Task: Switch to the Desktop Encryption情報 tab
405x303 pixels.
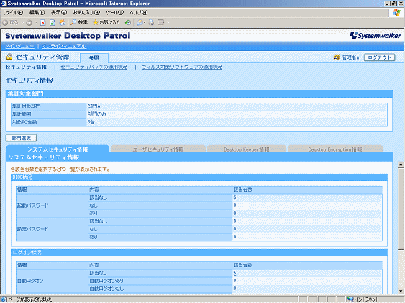Action: point(335,149)
